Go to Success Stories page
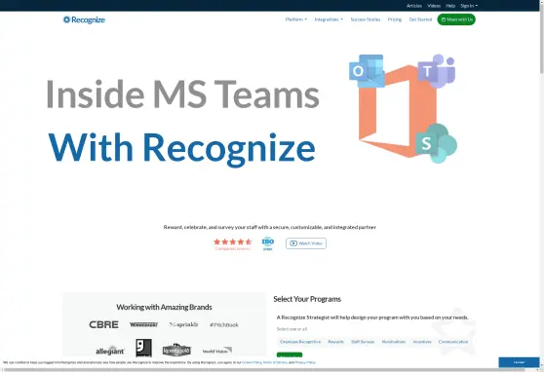Viewport: 544px width, 372px height. (366, 19)
